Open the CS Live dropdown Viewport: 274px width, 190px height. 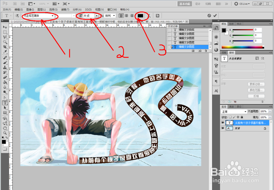[242, 4]
